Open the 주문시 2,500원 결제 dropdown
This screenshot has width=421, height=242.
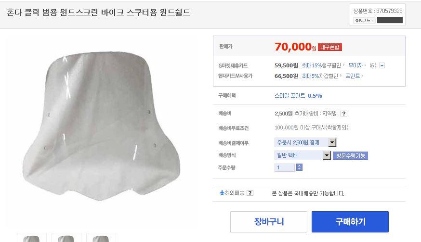305,142
